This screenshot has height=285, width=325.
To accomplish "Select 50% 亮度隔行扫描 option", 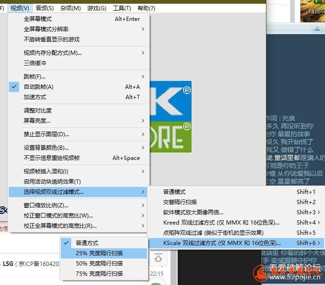I will click(103, 264).
